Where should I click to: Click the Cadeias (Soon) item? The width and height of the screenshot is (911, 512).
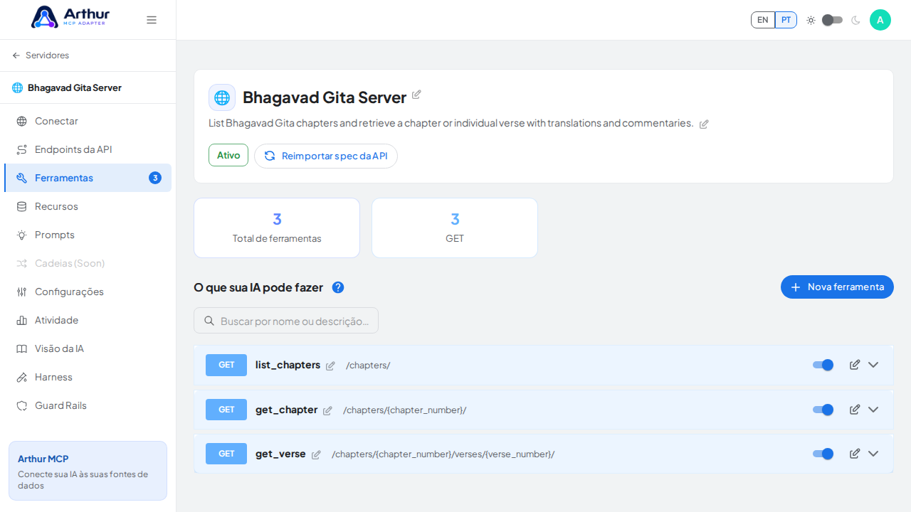click(x=88, y=263)
